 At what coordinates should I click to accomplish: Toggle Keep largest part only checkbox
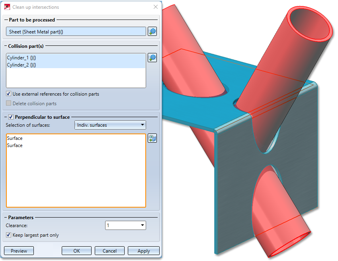click(8, 235)
